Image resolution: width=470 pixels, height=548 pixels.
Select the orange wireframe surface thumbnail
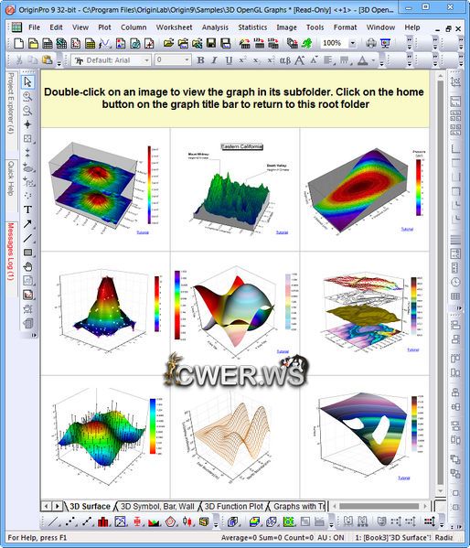click(x=235, y=437)
